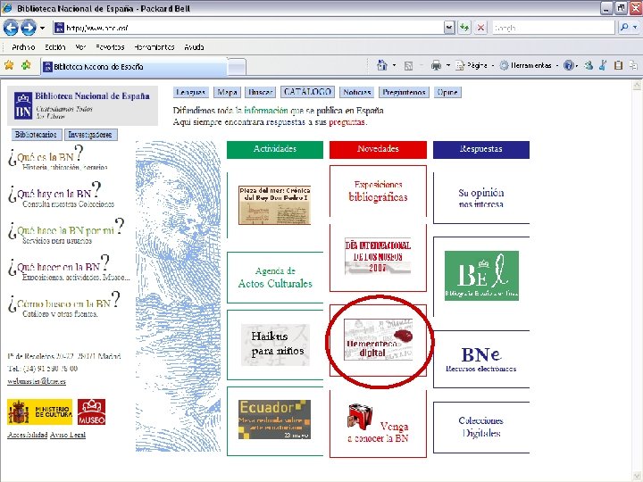This screenshot has height=482, width=643.
Task: Click the green Actividades header
Action: point(275,149)
